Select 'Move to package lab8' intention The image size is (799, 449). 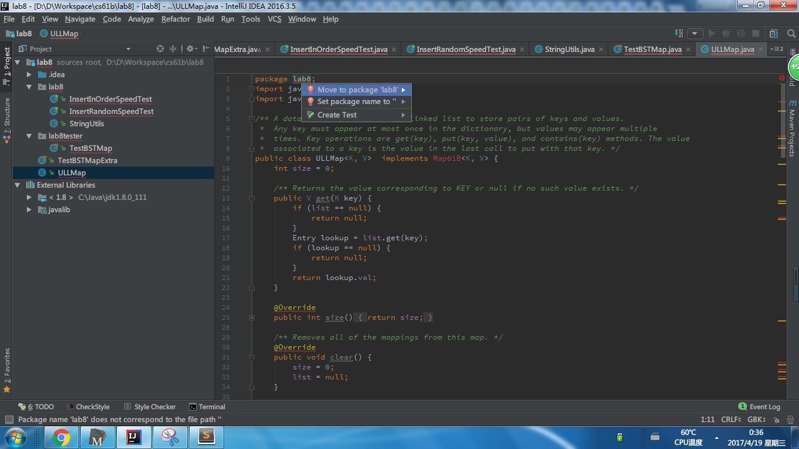[x=356, y=89]
